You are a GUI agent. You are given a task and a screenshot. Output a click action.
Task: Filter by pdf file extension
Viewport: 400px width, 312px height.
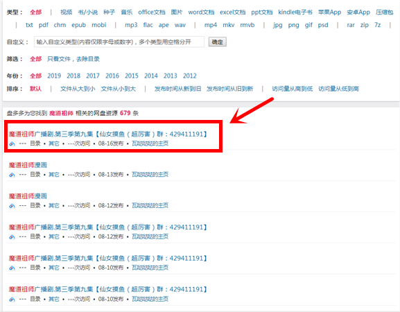[44, 25]
